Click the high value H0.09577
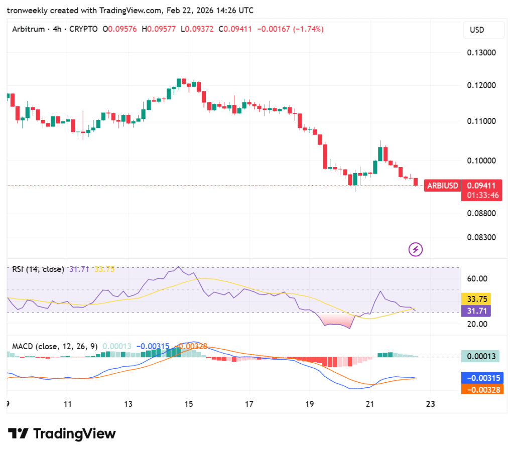514x454 pixels. click(x=159, y=29)
